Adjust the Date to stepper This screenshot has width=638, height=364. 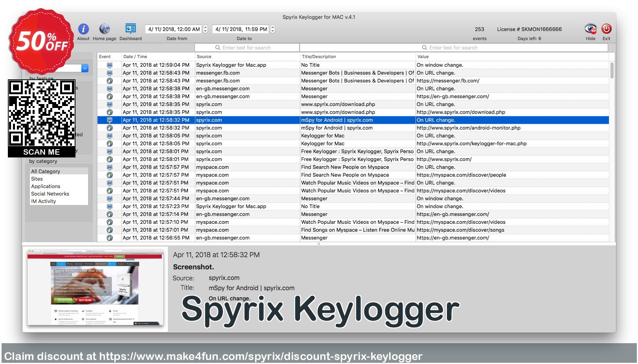272,29
